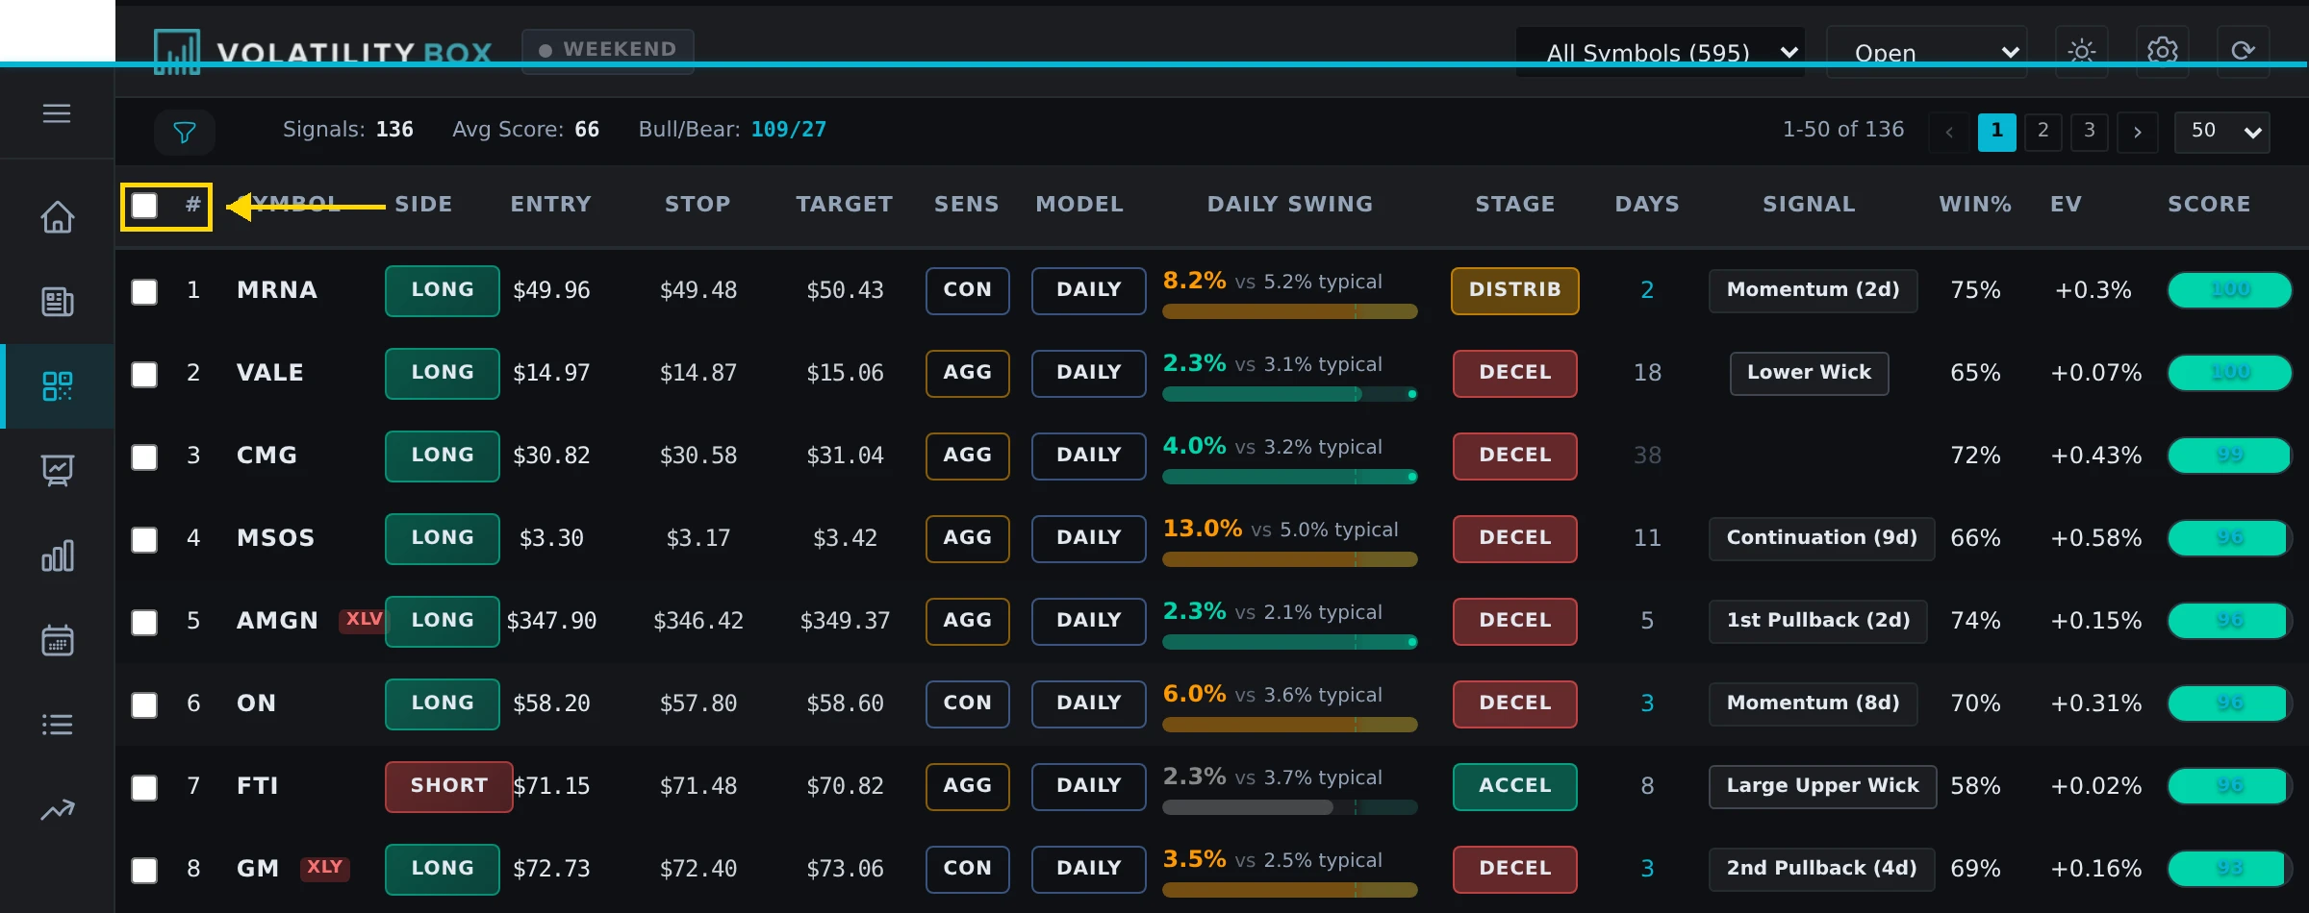Click the 2nd Pullback (4d) signal tag
Viewport: 2309px width, 913px height.
coord(1821,869)
